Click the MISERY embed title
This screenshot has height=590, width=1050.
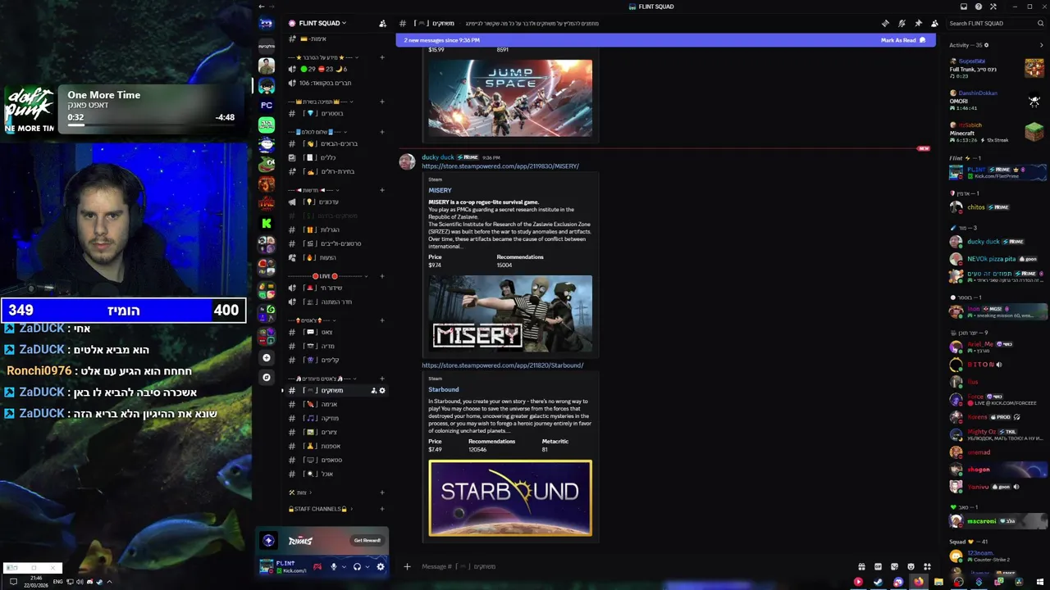coord(440,190)
